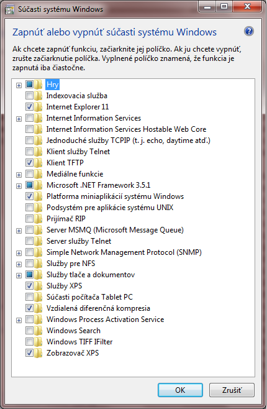Select Server MSMQ (Microsoft Message Queue) label

(x=115, y=230)
